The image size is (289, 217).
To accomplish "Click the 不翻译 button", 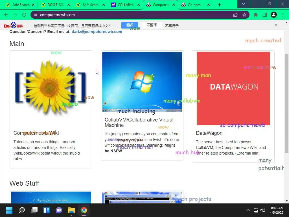I will click(152, 25).
